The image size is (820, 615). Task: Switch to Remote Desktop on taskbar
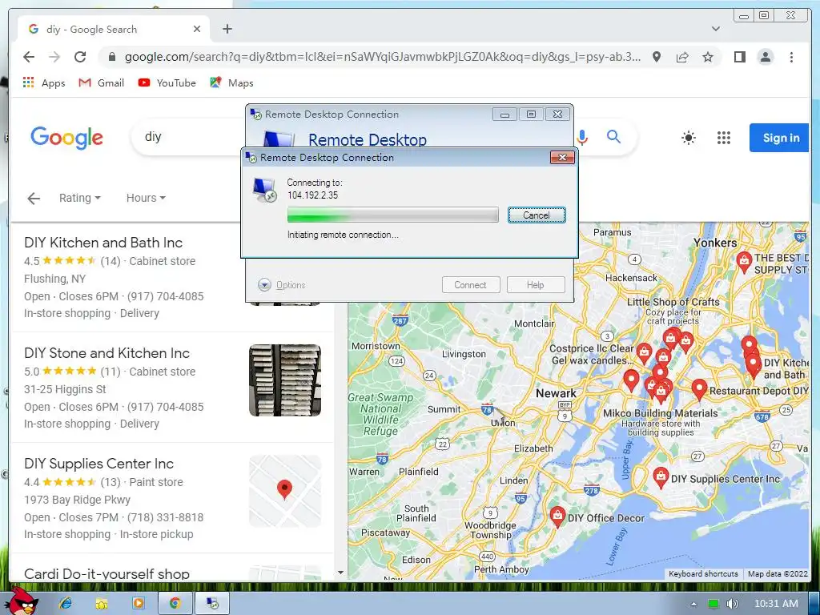(212, 604)
